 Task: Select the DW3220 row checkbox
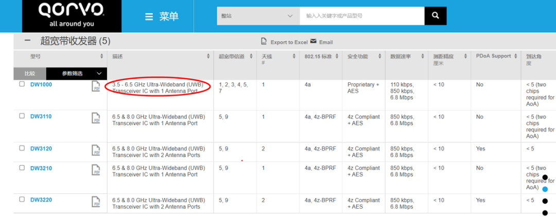pos(22,199)
